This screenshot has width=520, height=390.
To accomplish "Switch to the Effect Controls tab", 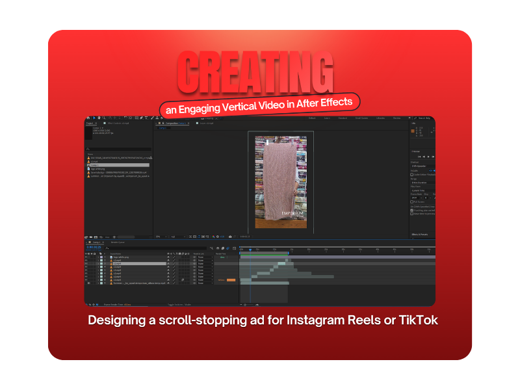I will point(118,123).
